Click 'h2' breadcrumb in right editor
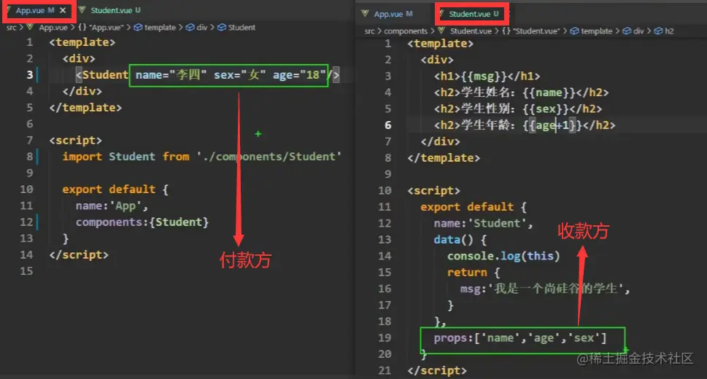The width and height of the screenshot is (707, 379). pos(669,31)
